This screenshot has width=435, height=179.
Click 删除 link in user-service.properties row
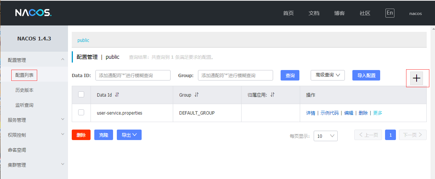tap(363, 113)
